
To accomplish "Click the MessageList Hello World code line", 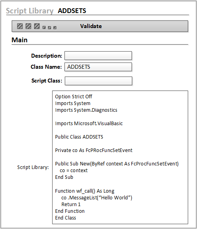I will (x=97, y=198).
